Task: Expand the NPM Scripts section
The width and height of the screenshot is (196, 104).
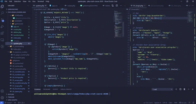Action: [18, 100]
